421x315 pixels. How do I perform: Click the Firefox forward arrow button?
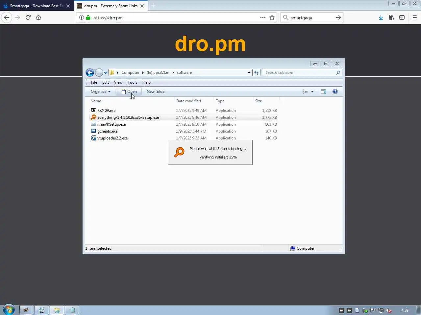coord(17,18)
